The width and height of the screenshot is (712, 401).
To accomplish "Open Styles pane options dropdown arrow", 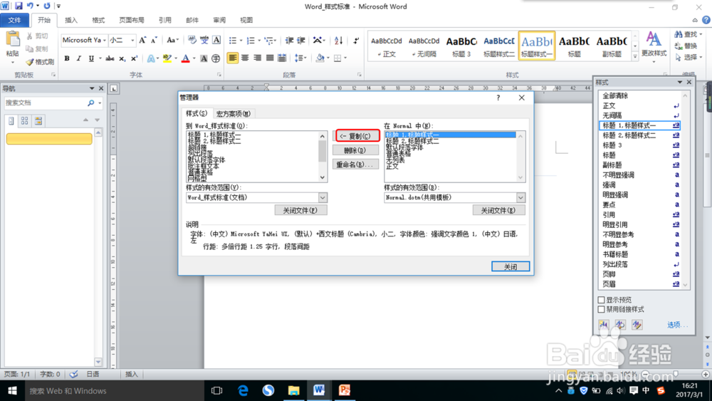I will [x=680, y=82].
